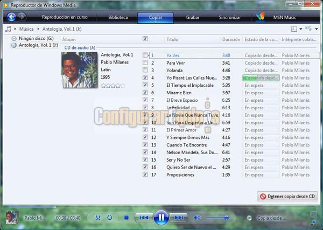Open the MSN Music butterfly logo
This screenshot has height=230, width=323.
(260, 17)
